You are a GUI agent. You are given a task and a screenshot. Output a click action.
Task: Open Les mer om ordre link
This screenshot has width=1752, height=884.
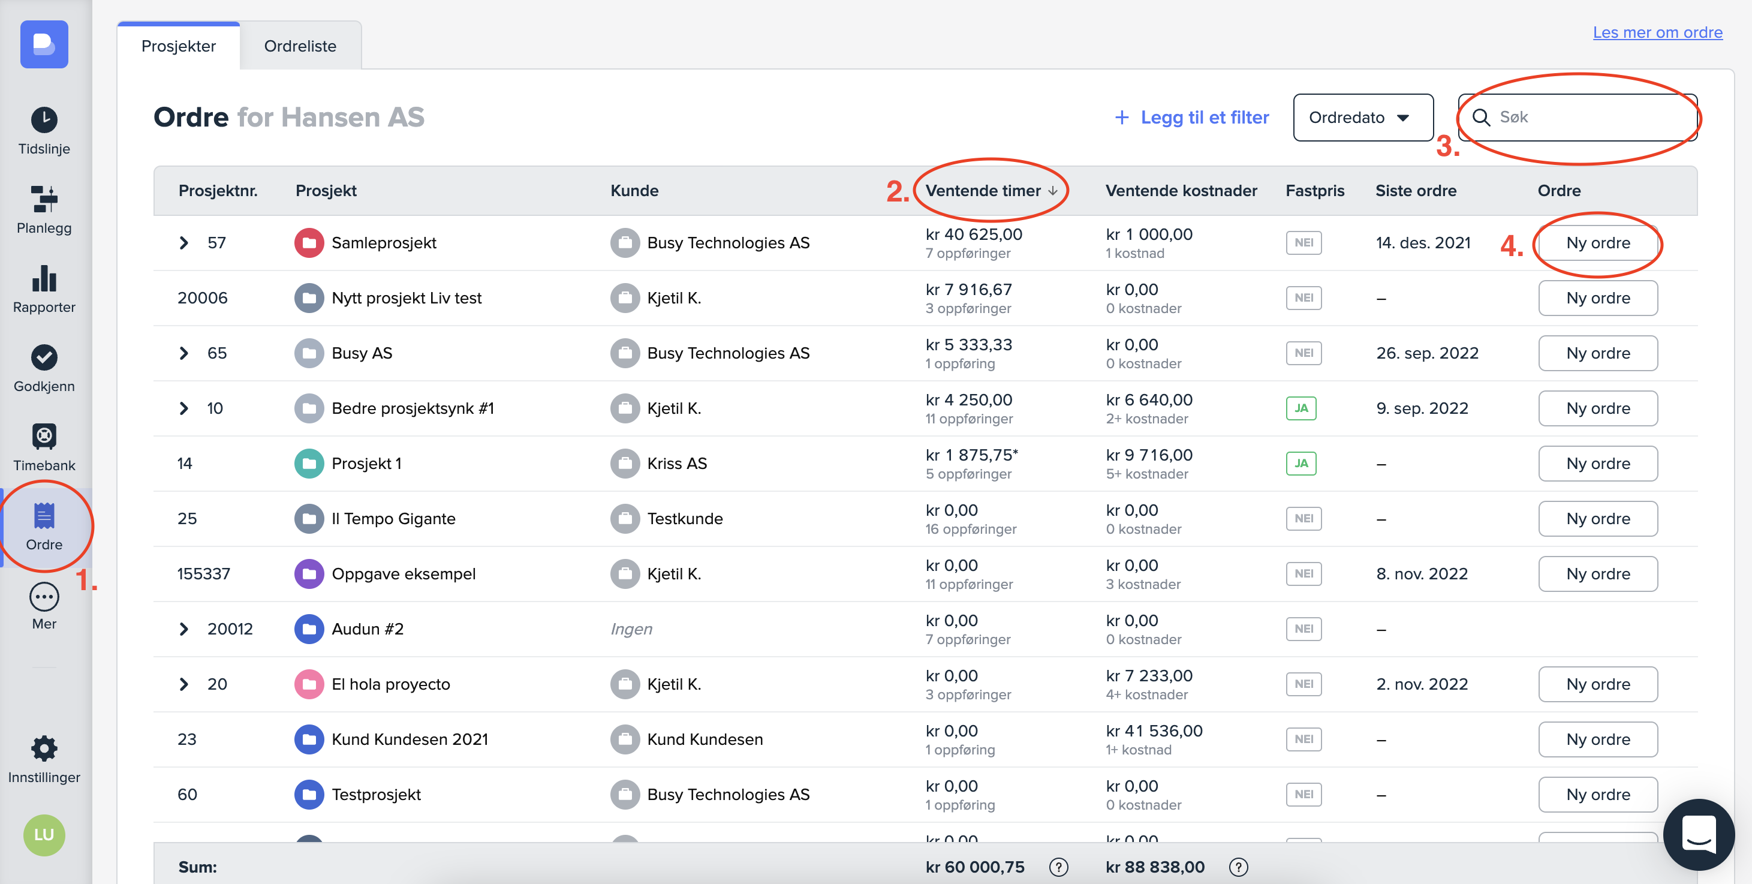point(1657,32)
